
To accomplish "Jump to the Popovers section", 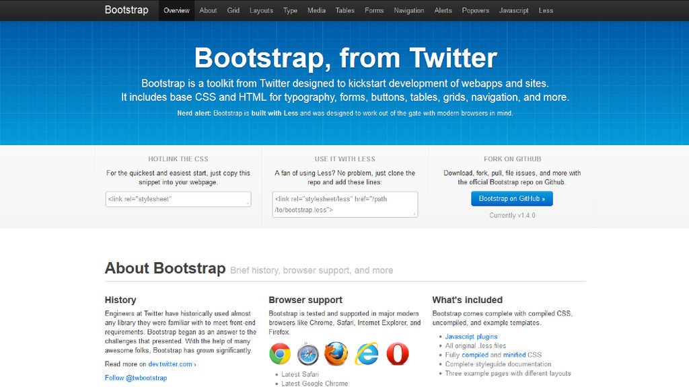I will [x=476, y=11].
